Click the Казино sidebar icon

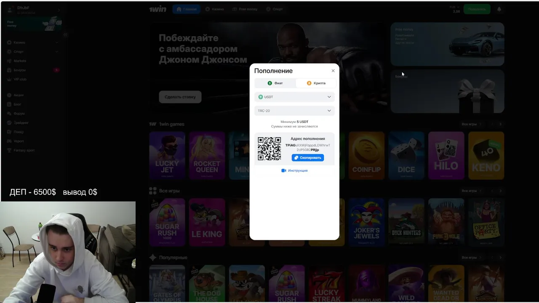pos(9,42)
